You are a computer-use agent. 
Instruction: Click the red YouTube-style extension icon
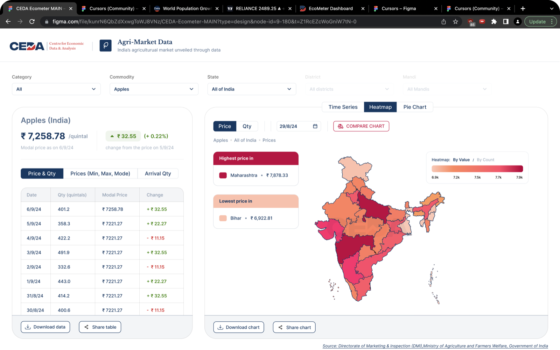pyautogui.click(x=482, y=22)
